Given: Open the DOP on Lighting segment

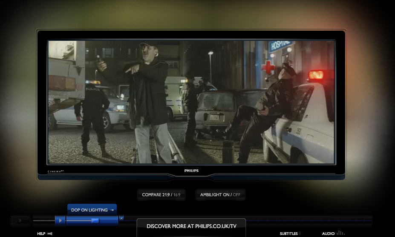Looking at the screenshot, I should [92, 210].
